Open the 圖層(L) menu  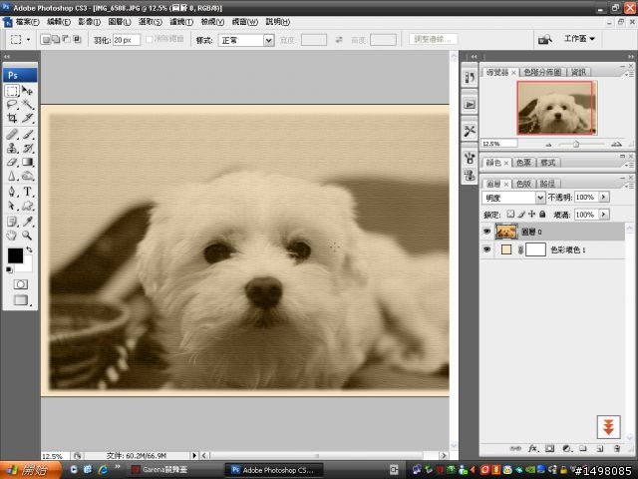coord(120,22)
